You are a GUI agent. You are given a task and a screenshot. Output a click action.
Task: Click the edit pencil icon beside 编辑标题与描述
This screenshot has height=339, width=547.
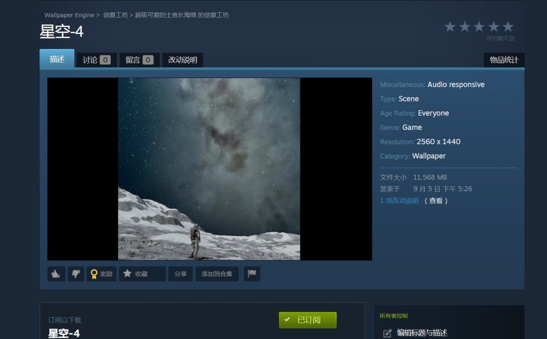[387, 333]
